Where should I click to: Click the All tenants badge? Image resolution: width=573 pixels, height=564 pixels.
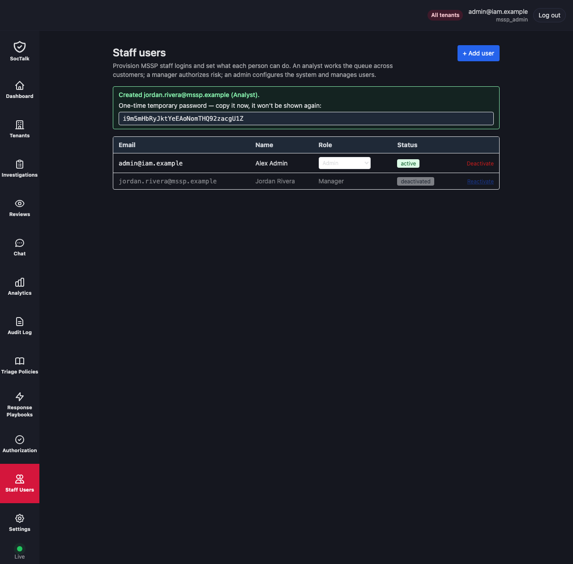coord(445,15)
